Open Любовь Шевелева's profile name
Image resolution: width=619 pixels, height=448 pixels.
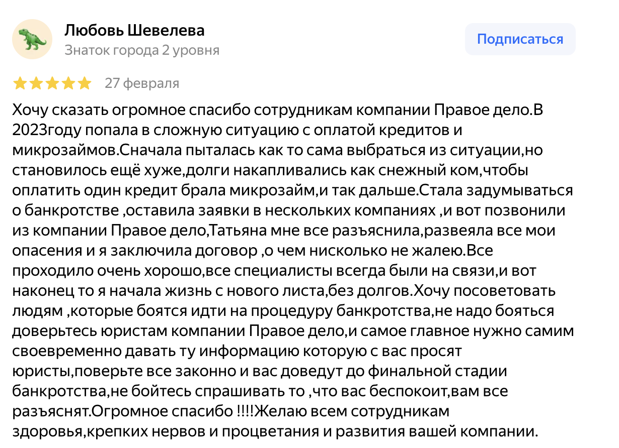pos(134,31)
